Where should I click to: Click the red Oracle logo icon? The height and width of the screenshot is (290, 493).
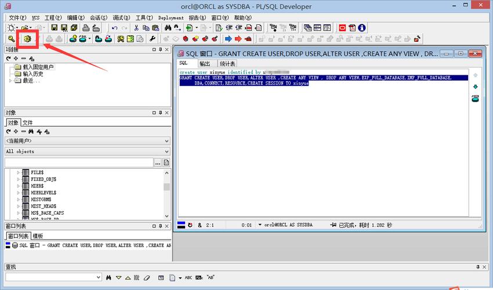342,28
